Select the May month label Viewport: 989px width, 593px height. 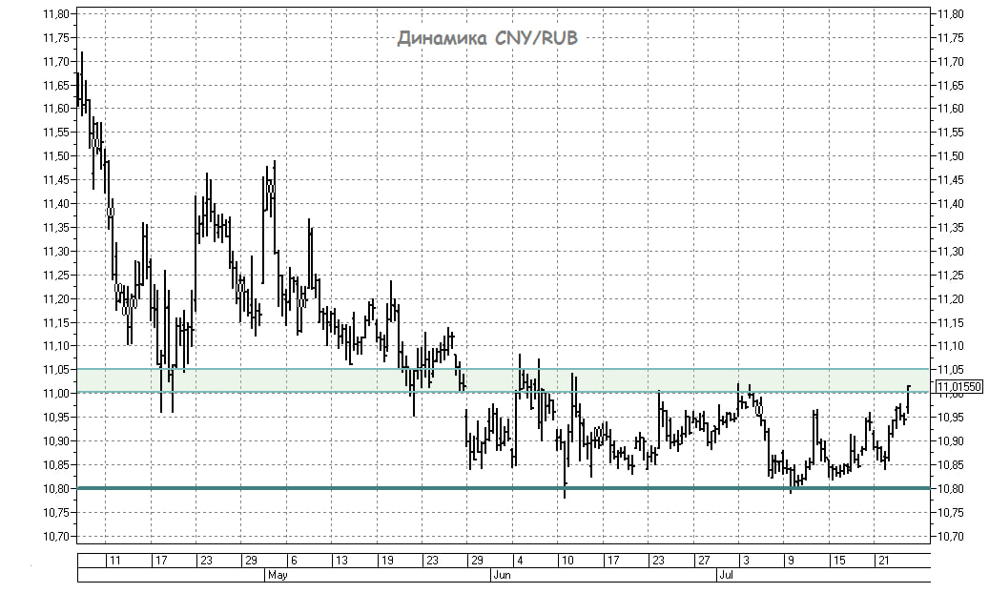point(278,575)
